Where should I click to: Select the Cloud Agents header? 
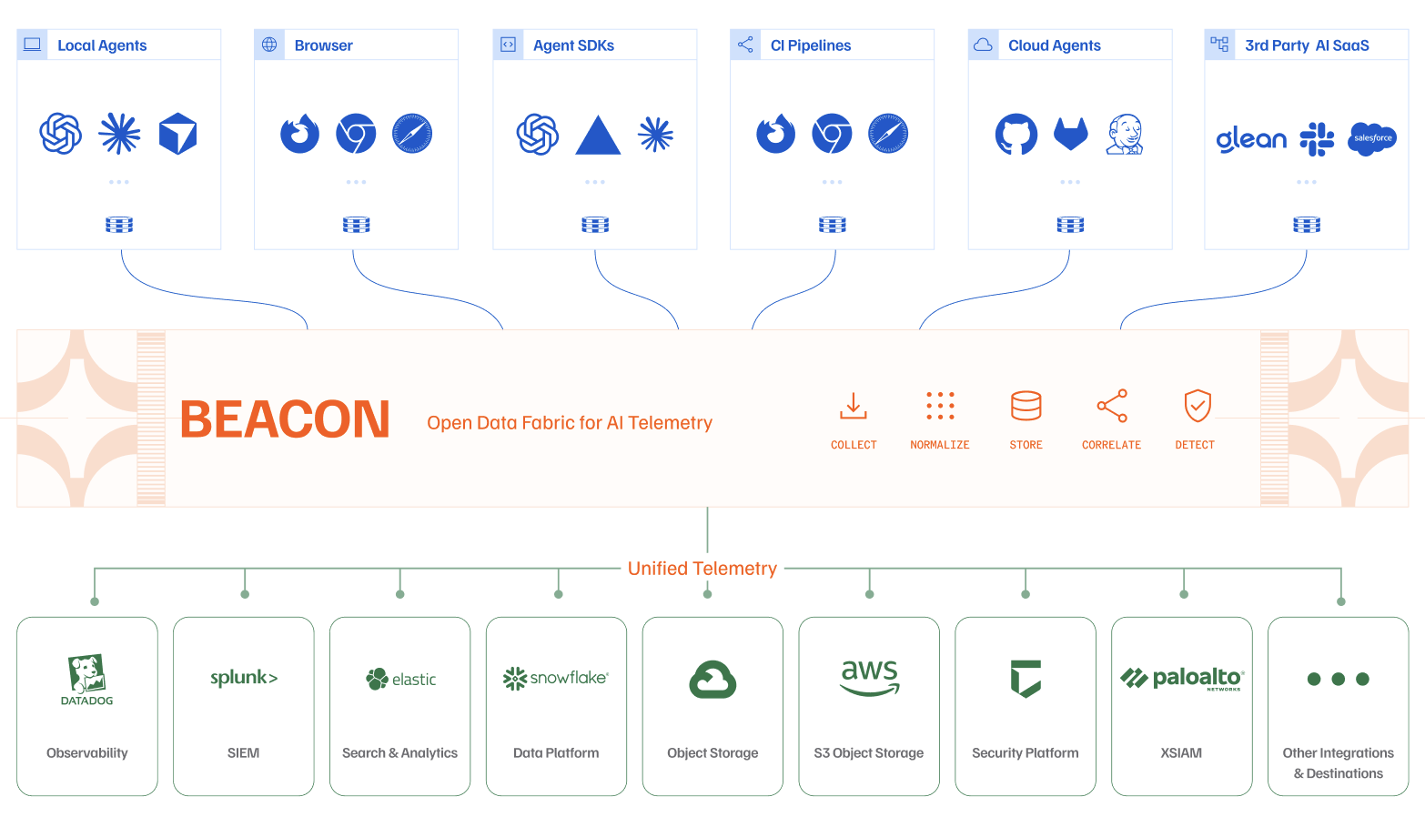click(1070, 45)
